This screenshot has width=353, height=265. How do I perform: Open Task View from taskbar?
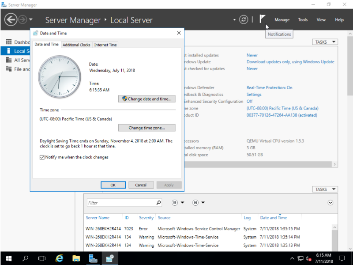(42, 258)
